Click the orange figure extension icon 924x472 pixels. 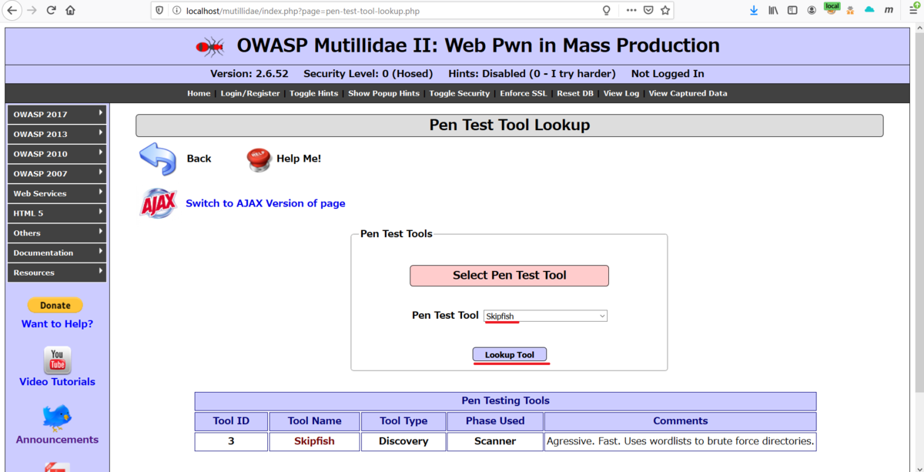pos(851,11)
